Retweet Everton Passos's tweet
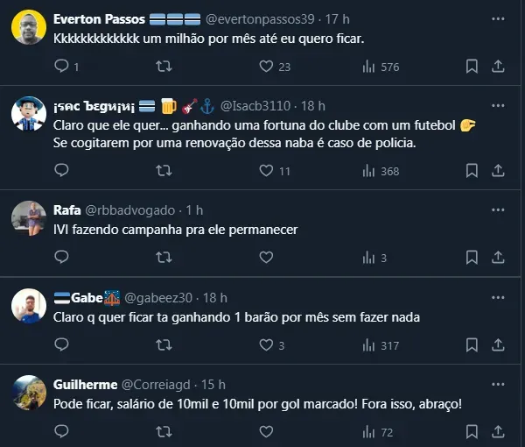 click(163, 67)
